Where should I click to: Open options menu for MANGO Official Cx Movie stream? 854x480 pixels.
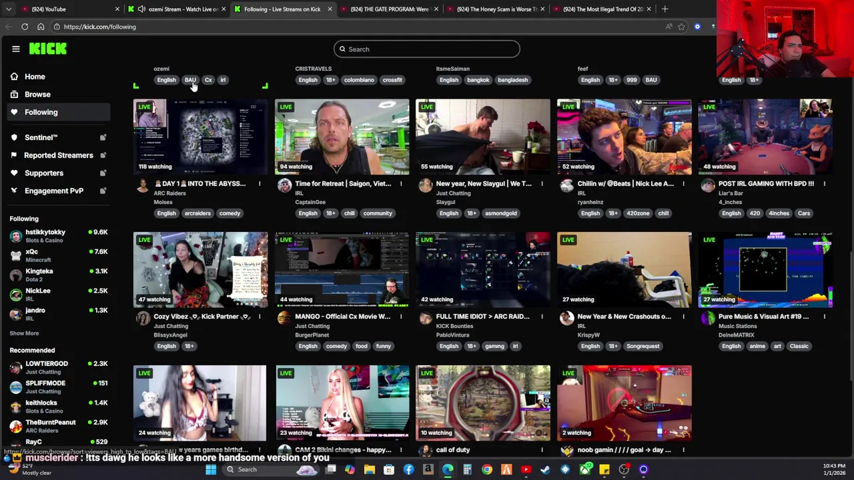pyautogui.click(x=401, y=317)
